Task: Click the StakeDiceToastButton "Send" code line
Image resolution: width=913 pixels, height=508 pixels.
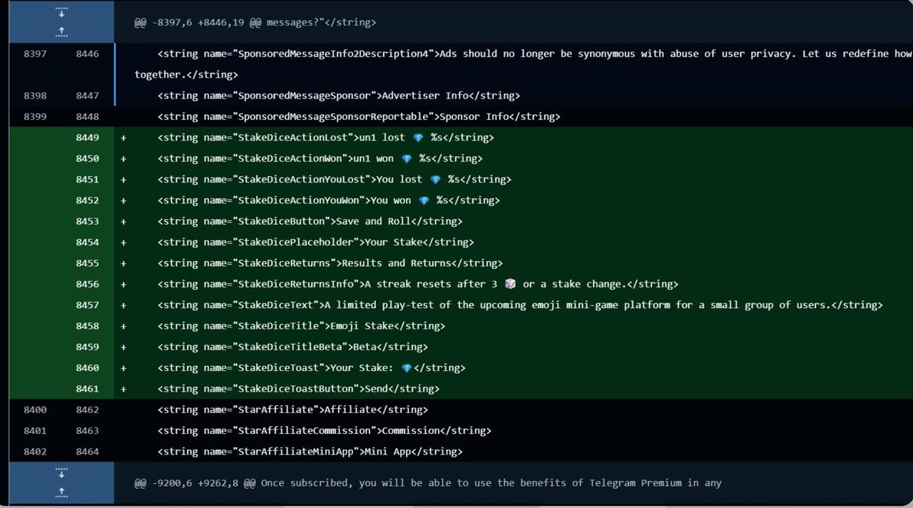Action: tap(298, 389)
